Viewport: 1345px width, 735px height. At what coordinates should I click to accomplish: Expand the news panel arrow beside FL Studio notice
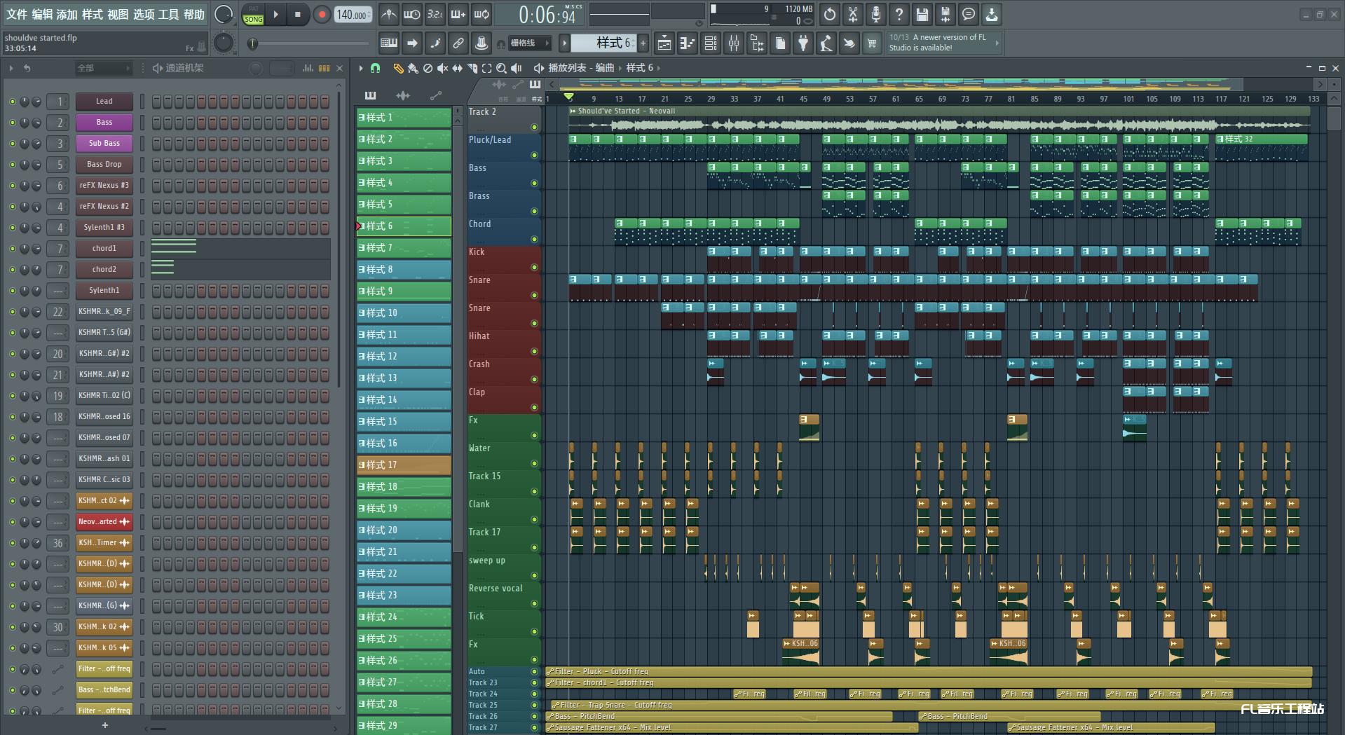click(x=997, y=43)
